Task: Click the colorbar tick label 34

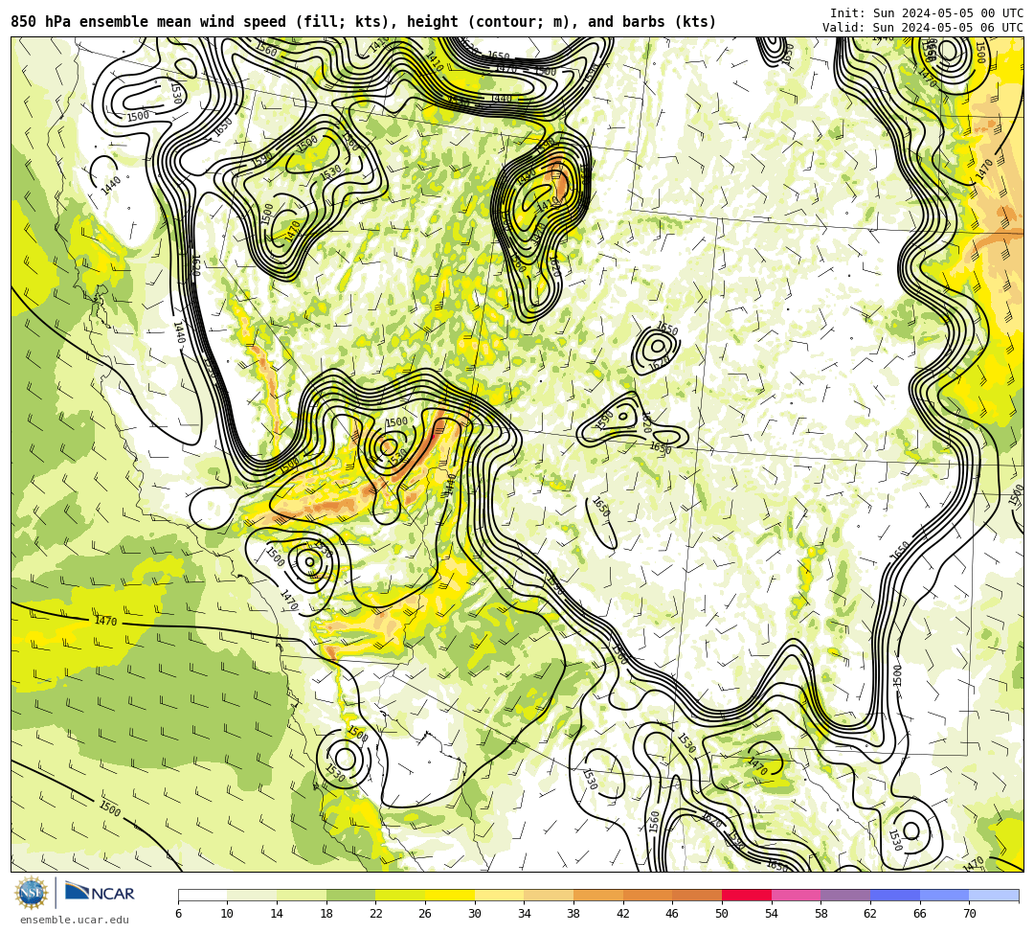Action: [525, 914]
